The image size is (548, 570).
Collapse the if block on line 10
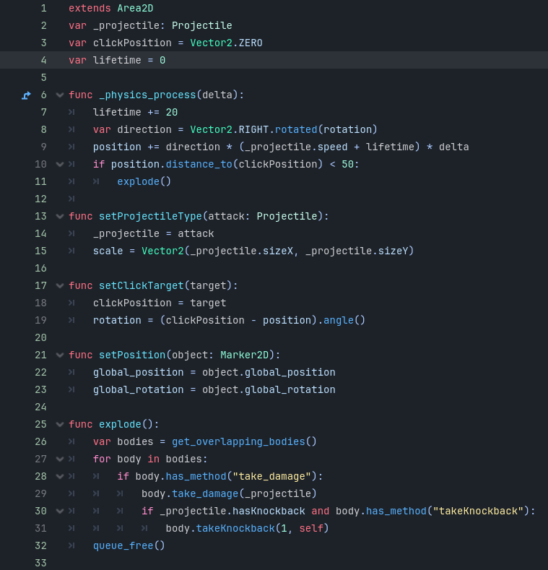[60, 164]
